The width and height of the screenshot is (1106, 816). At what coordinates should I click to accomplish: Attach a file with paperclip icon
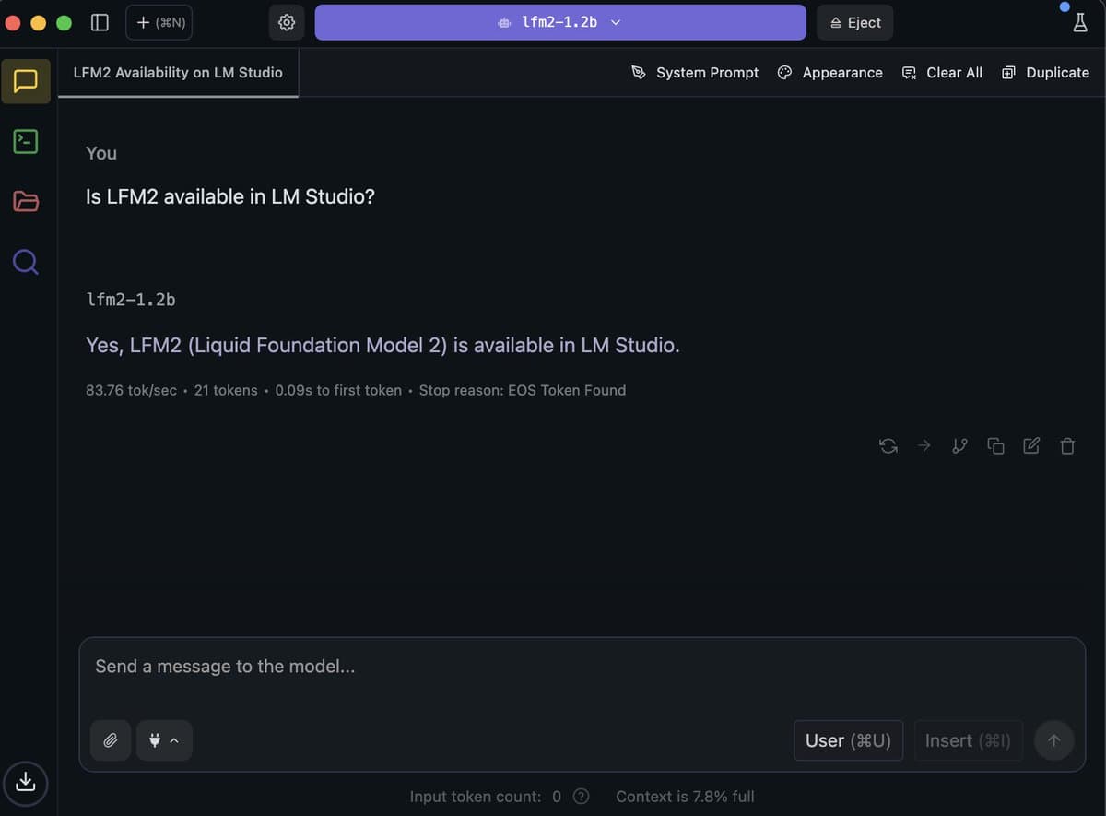click(111, 740)
